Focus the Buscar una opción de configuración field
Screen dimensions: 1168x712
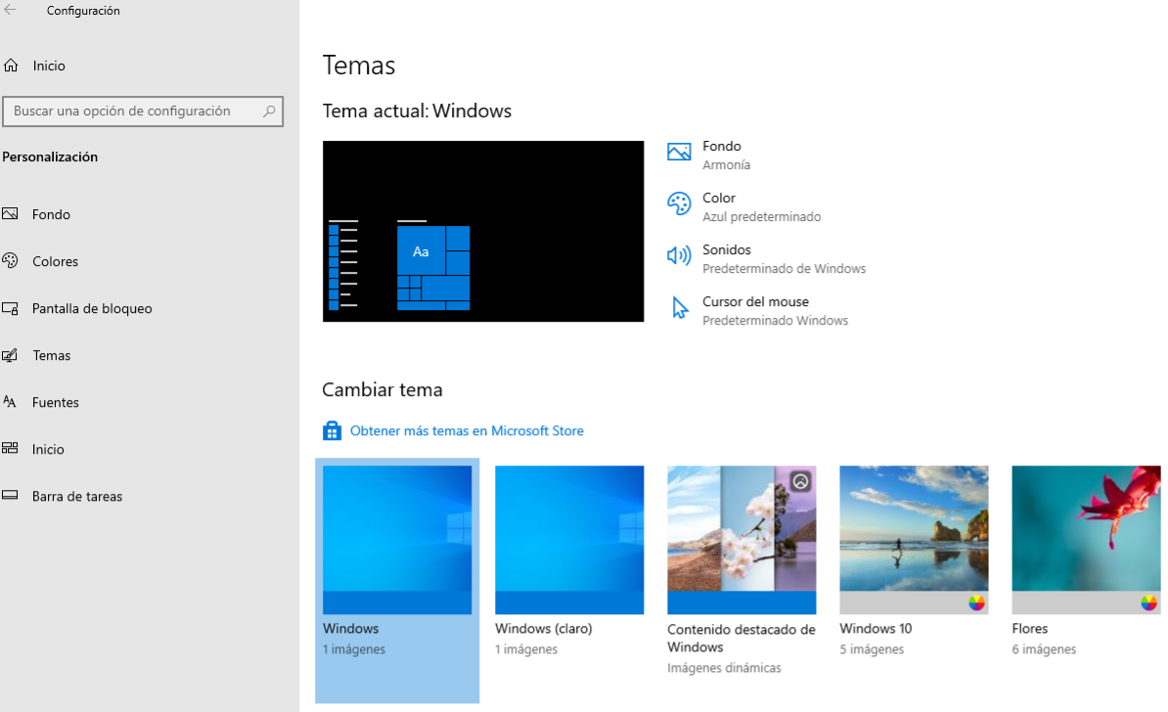142,111
